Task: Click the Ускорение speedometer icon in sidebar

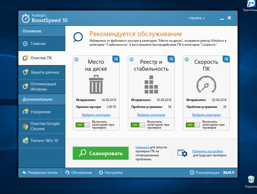Action: click(25, 112)
